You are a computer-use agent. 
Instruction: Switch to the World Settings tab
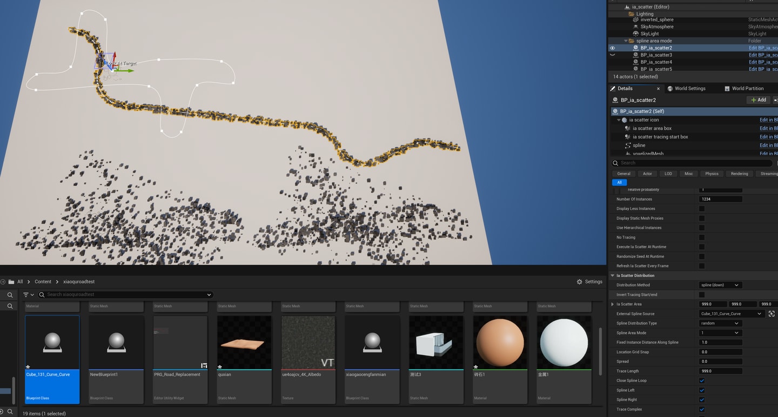689,89
